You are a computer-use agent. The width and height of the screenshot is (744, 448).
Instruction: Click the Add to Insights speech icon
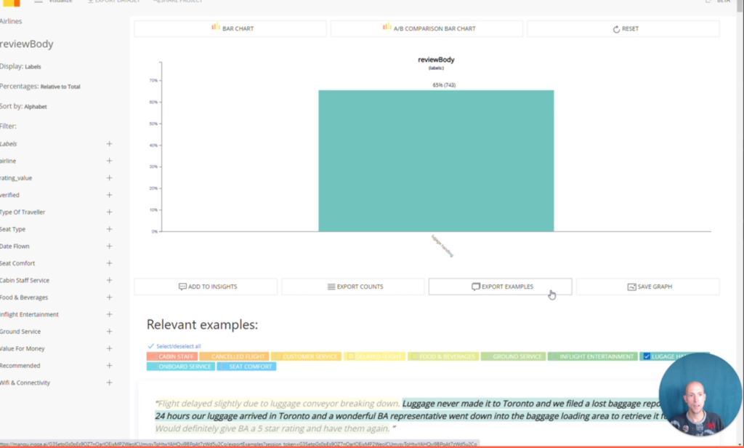coord(182,287)
